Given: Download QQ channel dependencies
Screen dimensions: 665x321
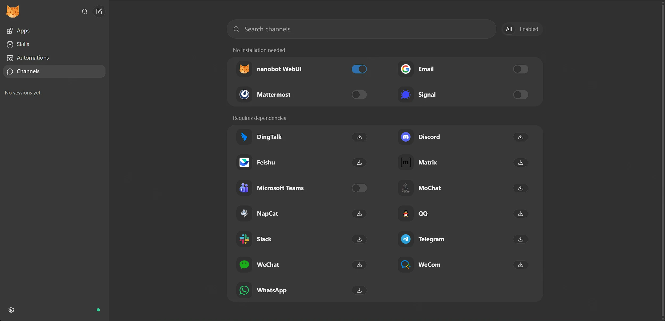Looking at the screenshot, I should (521, 213).
